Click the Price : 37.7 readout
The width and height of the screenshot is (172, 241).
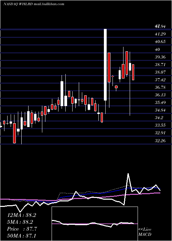22,229
